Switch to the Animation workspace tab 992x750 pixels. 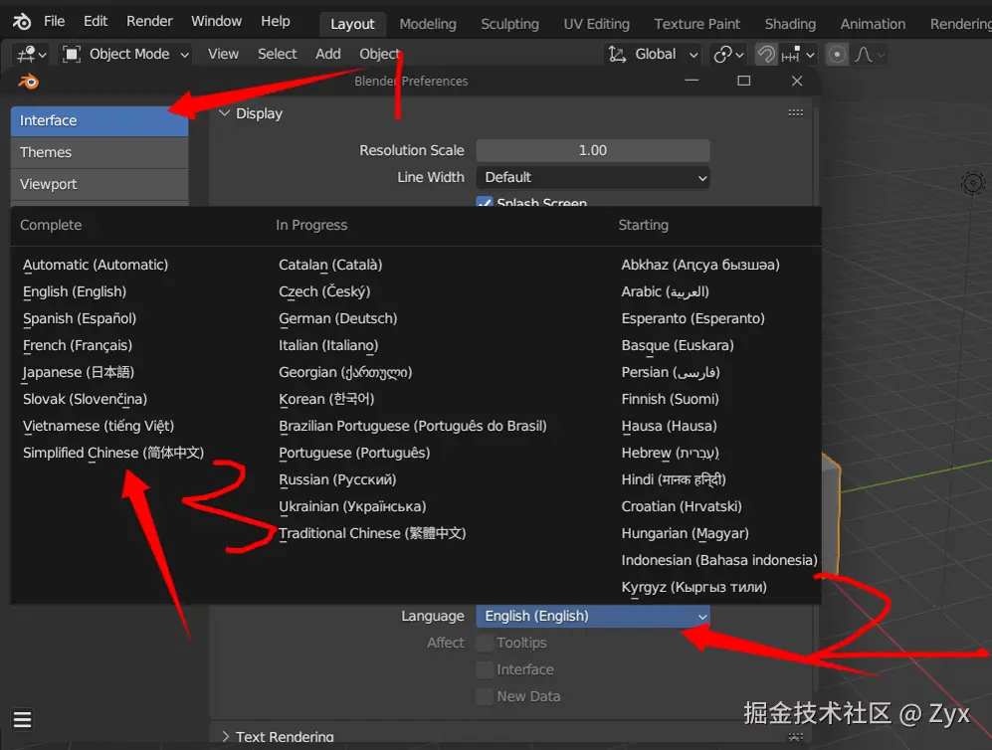tap(873, 24)
